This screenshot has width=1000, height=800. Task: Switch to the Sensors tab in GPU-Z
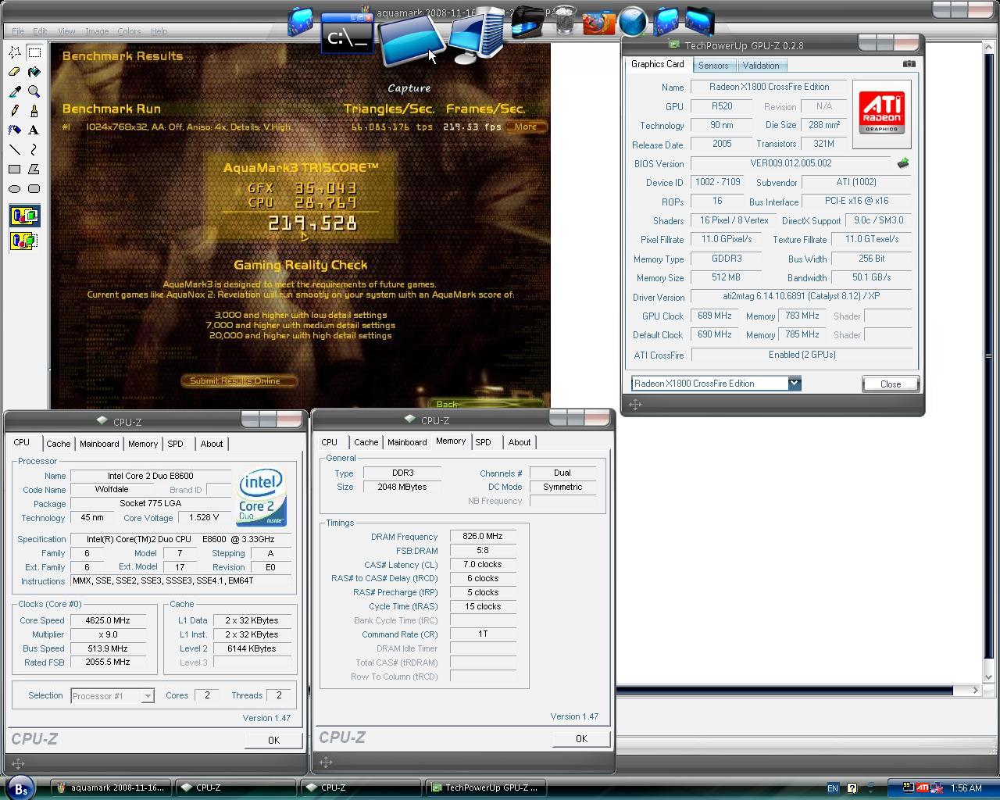point(713,66)
